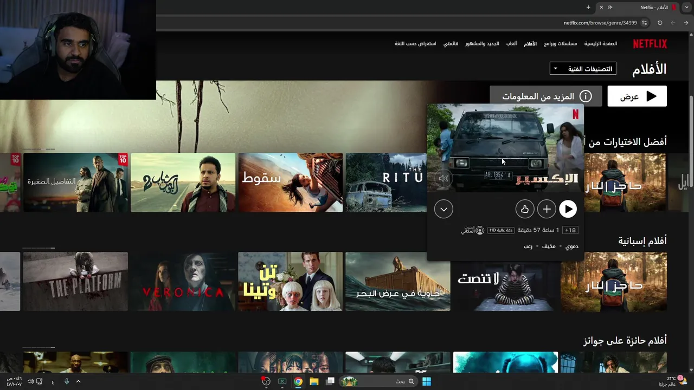This screenshot has height=390, width=694.
Task: Open ألعاب in the Netflix nav
Action: (x=511, y=43)
